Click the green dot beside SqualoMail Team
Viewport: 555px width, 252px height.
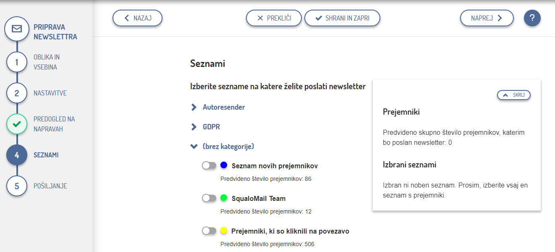coord(224,198)
